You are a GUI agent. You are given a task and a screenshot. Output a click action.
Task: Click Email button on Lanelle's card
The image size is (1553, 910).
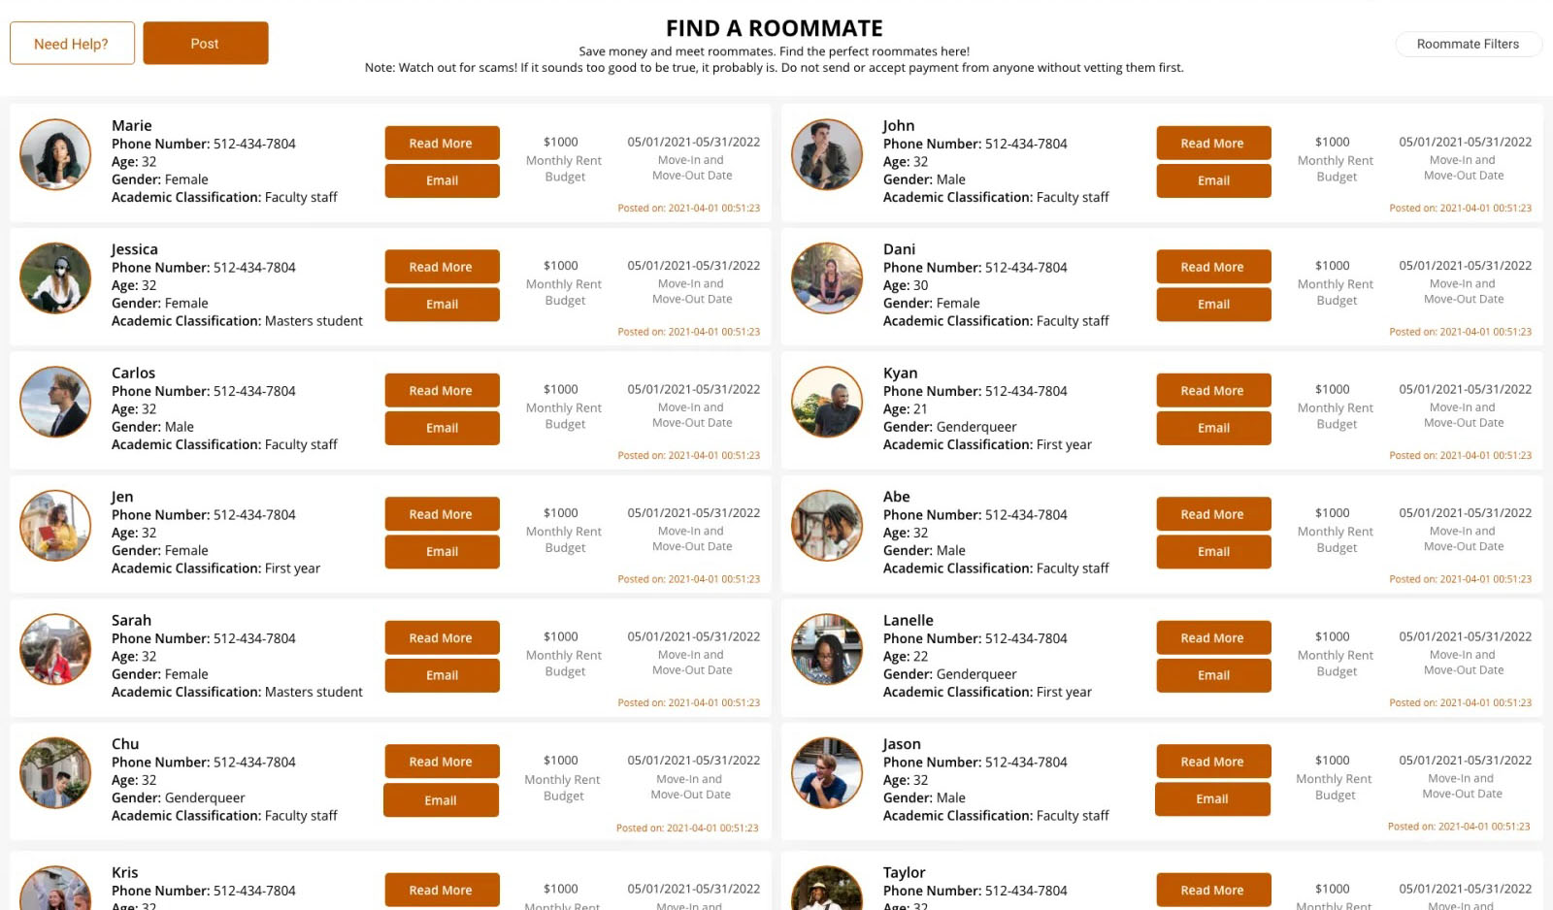click(x=1213, y=675)
